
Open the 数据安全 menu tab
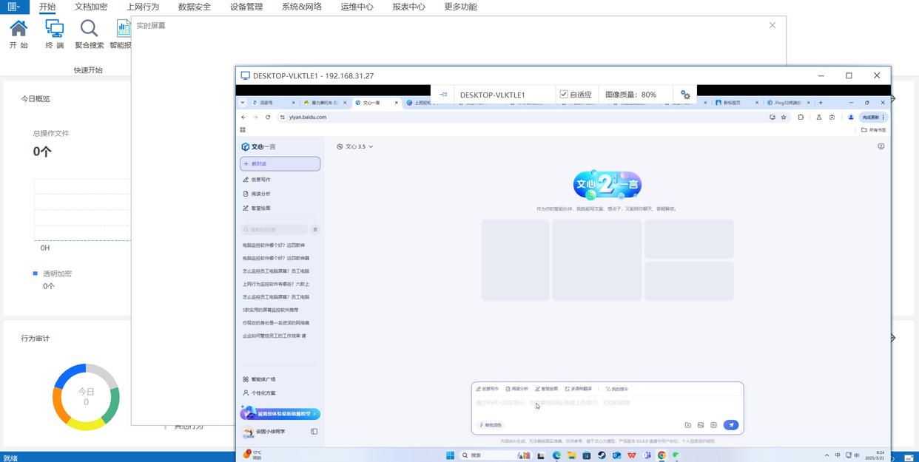(195, 7)
